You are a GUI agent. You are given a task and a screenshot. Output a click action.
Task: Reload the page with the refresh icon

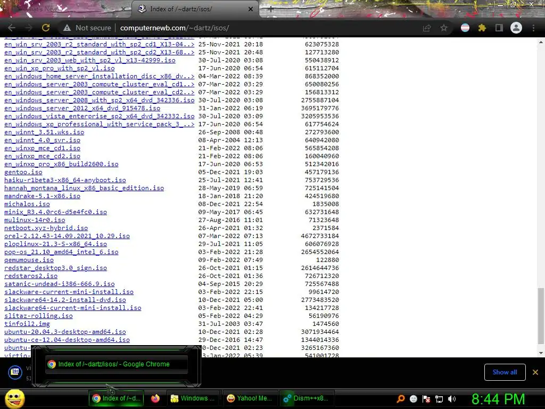point(46,28)
